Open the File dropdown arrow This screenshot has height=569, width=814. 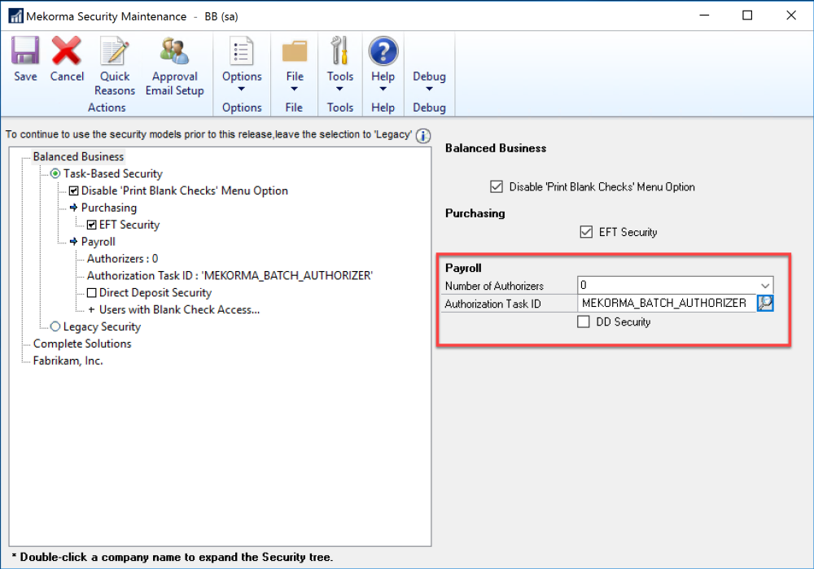tap(295, 89)
